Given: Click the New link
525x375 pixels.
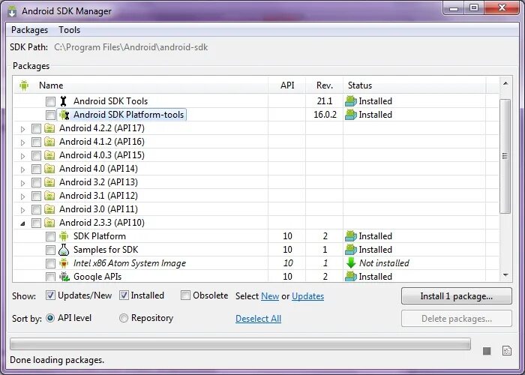Looking at the screenshot, I should [270, 296].
